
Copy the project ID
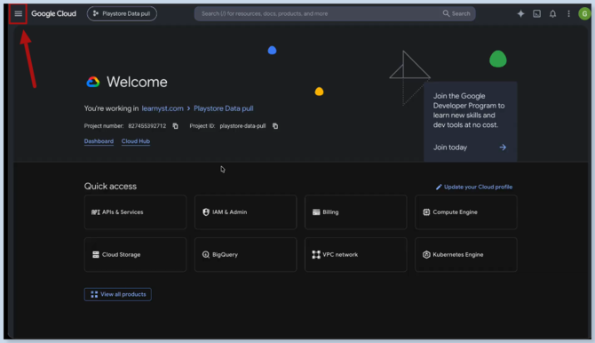[275, 125]
